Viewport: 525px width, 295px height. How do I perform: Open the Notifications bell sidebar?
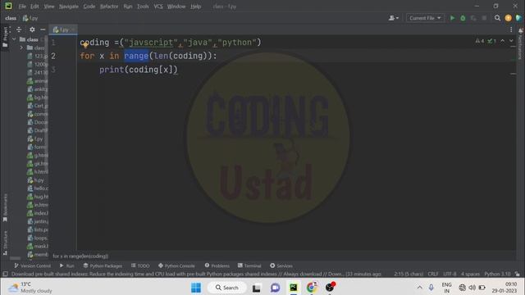coord(520,43)
